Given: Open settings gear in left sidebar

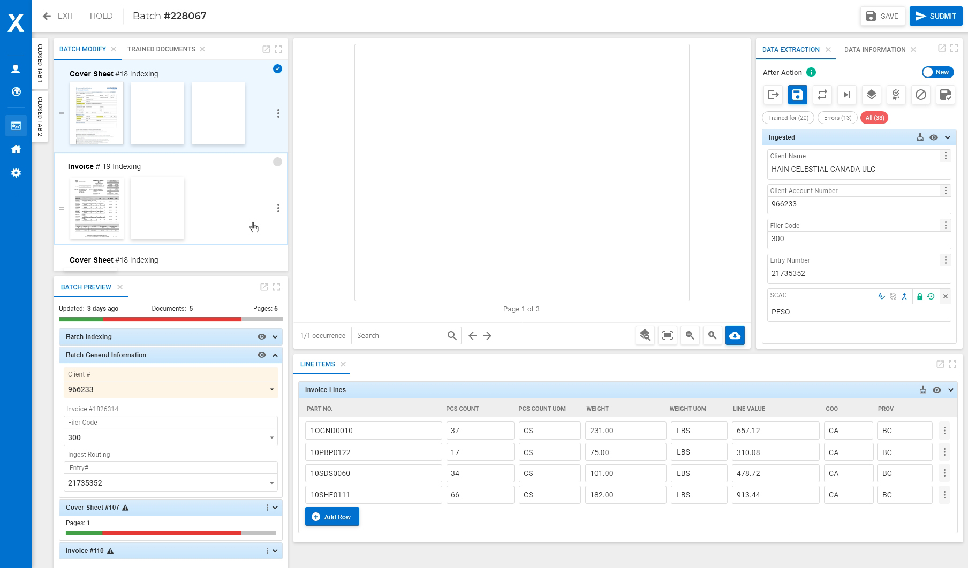Looking at the screenshot, I should [16, 173].
